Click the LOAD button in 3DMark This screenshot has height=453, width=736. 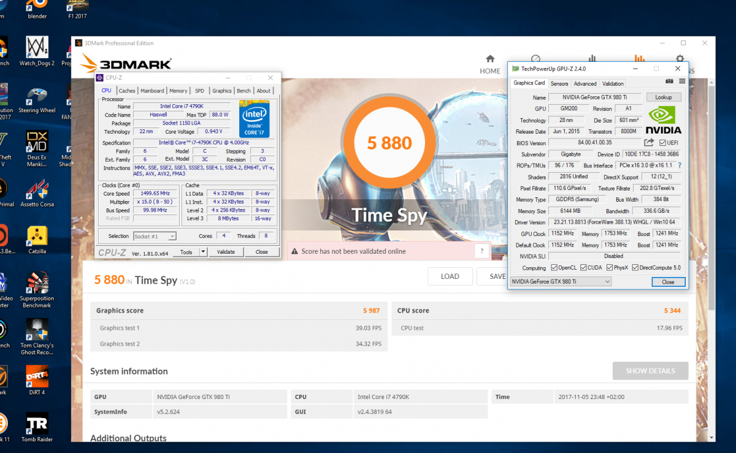pyautogui.click(x=450, y=276)
